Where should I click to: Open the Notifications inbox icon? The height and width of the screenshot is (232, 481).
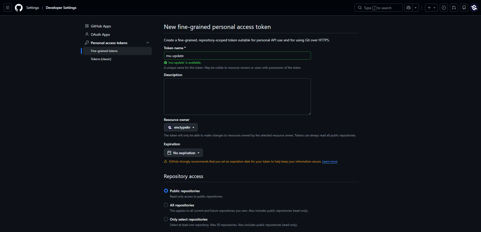[x=464, y=8]
